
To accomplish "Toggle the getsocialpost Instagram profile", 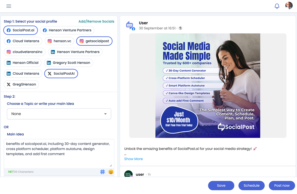I will (94, 41).
